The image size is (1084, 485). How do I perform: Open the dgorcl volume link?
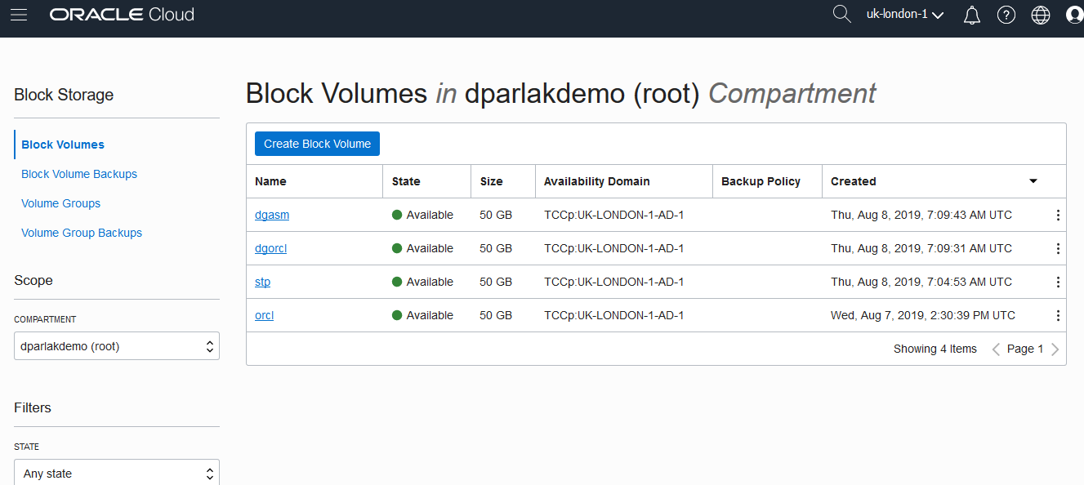pos(270,249)
